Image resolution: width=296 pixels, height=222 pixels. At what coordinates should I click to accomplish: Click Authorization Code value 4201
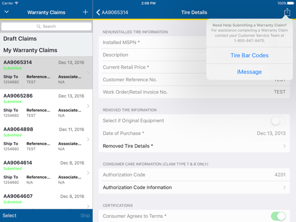(x=280, y=175)
